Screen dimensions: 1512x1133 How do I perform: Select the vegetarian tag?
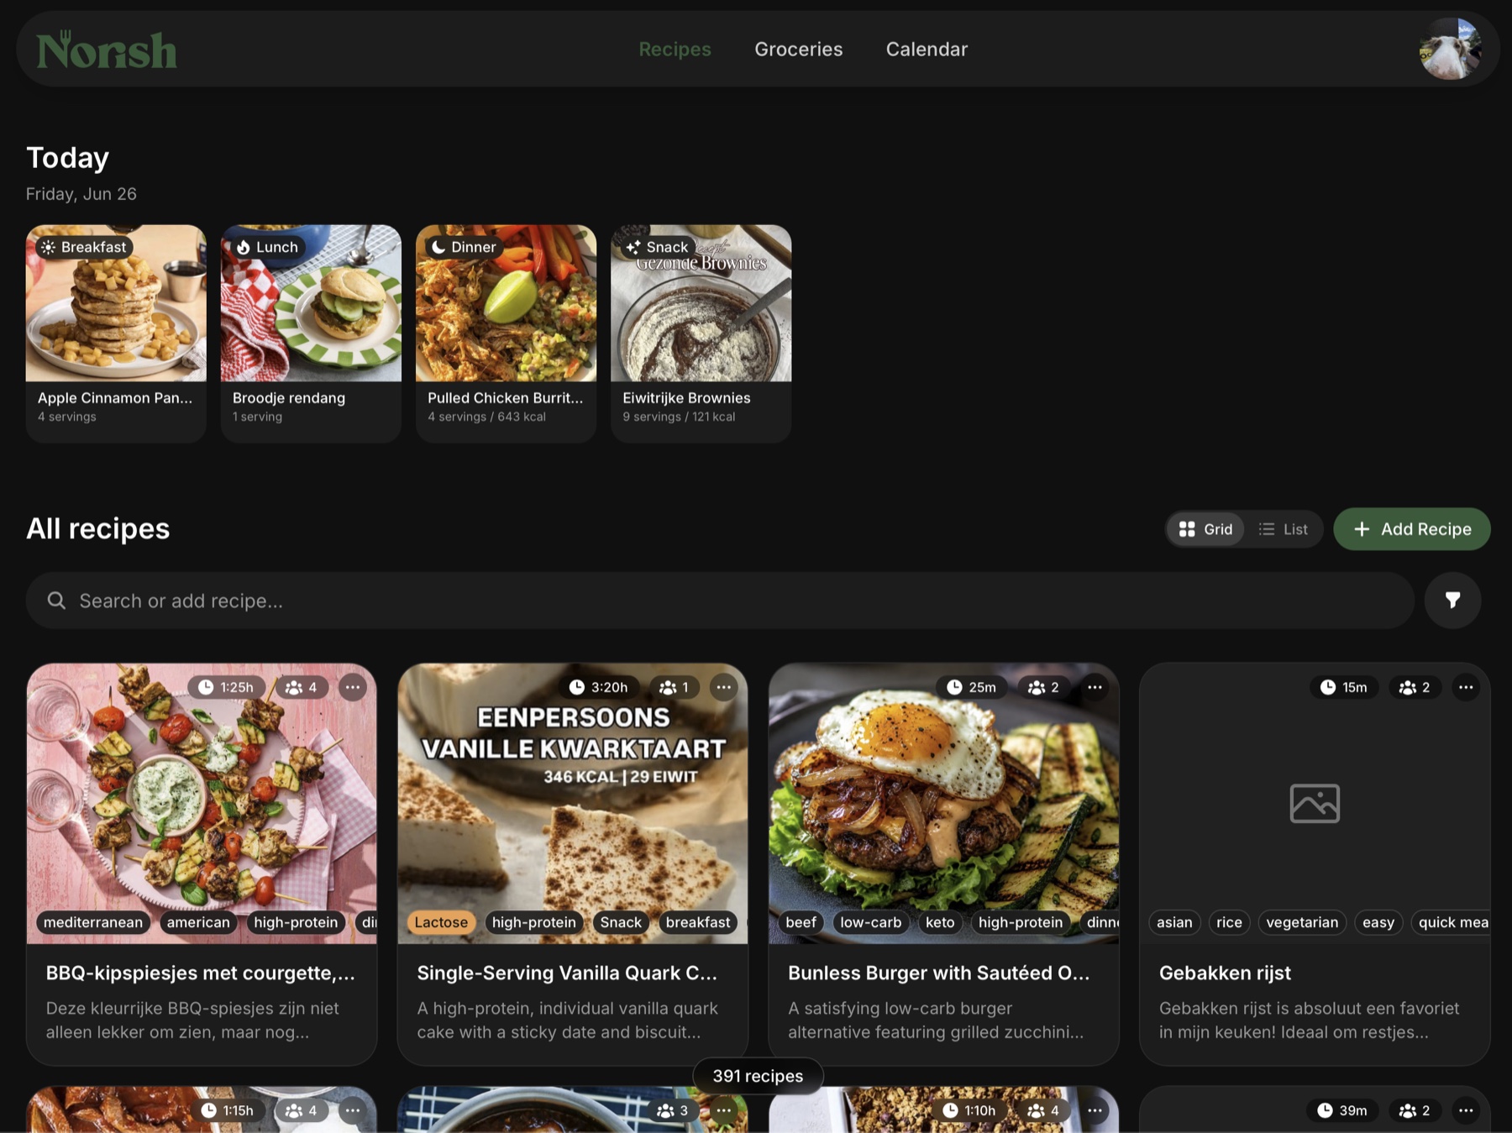coord(1302,922)
